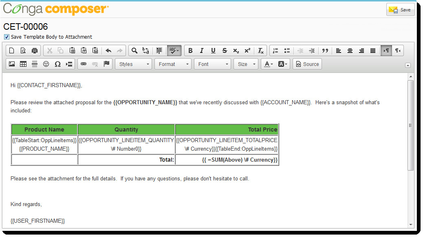The image size is (423, 237).
Task: Switch to Source view
Action: (307, 64)
